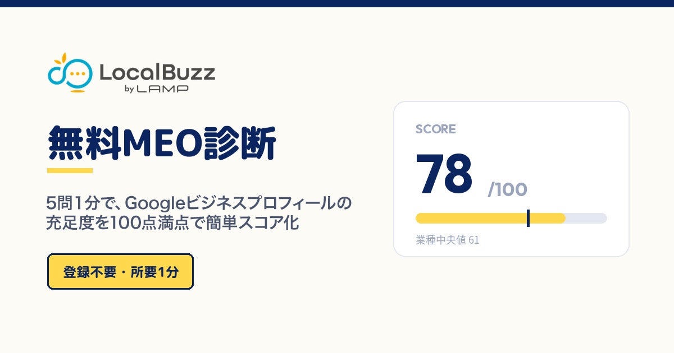Select the LocalBuzz wordmark text

click(157, 73)
